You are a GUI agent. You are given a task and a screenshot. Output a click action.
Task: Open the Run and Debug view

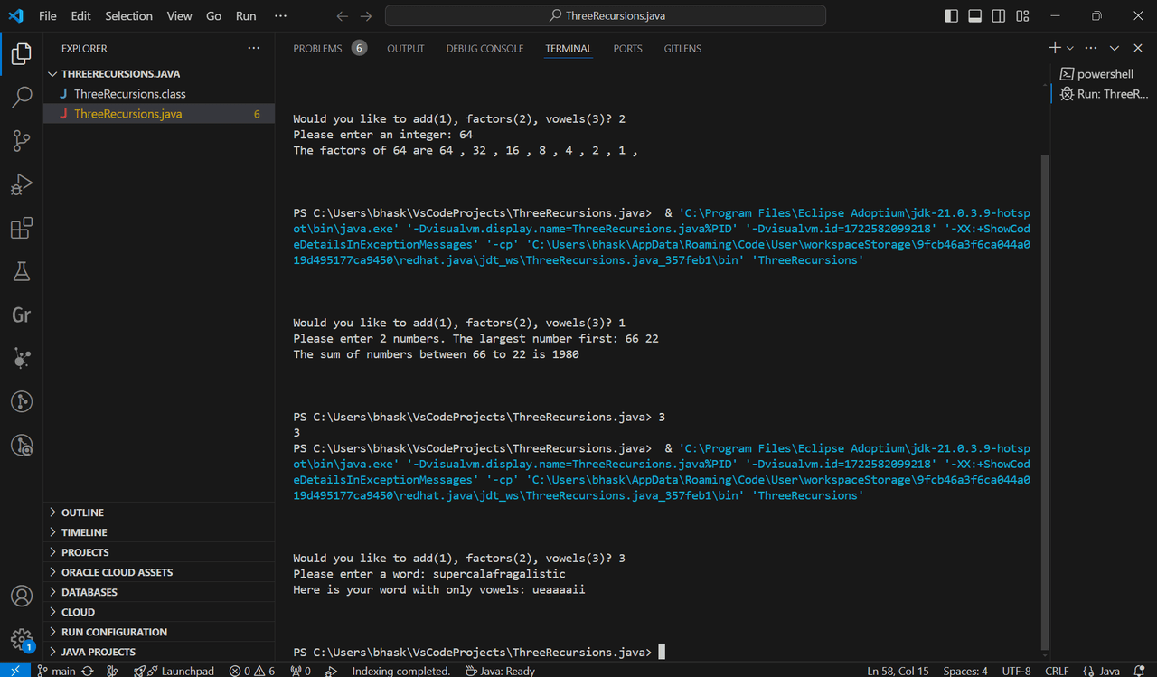(x=21, y=184)
